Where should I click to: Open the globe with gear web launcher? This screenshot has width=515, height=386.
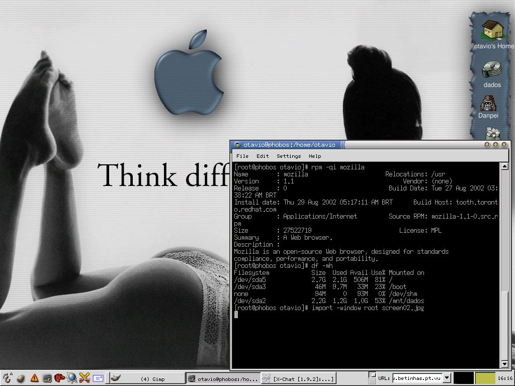71,378
